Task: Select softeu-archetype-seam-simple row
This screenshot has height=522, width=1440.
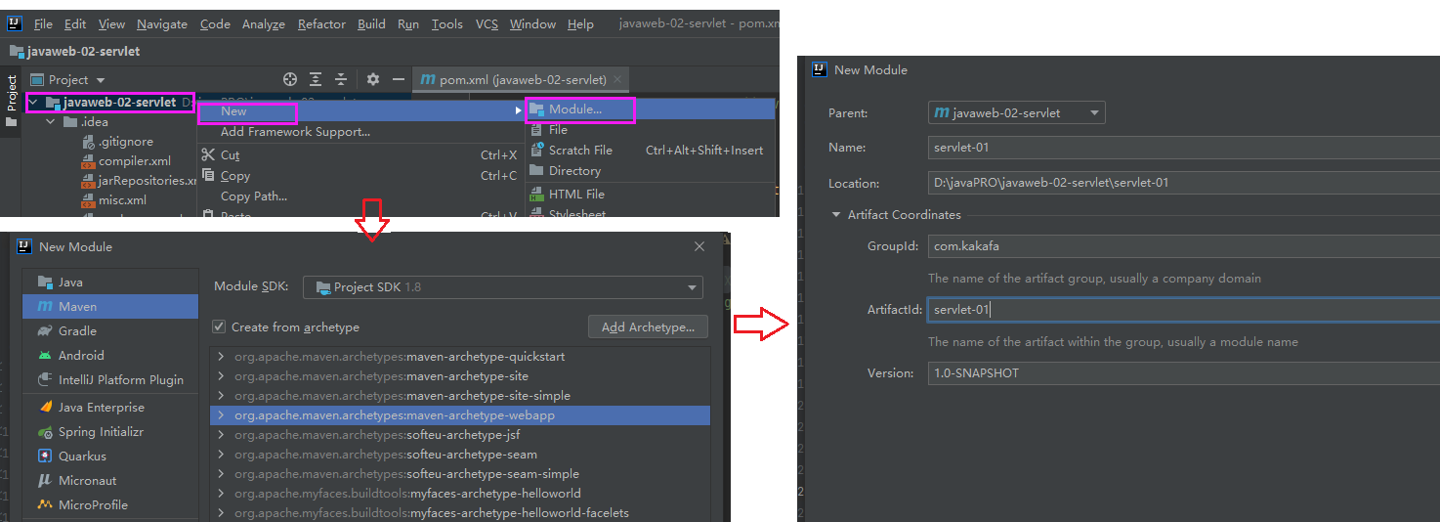Action: point(459,473)
